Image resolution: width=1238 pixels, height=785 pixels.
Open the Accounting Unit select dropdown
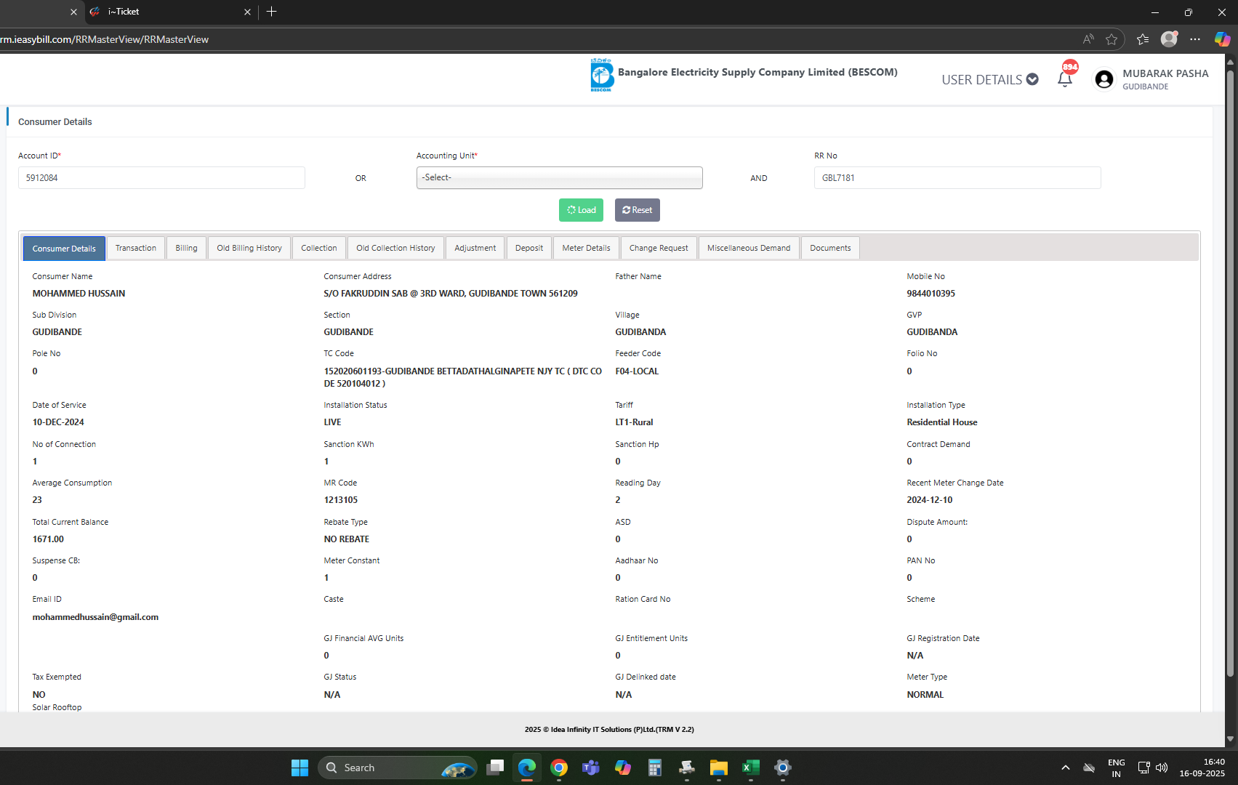(559, 178)
